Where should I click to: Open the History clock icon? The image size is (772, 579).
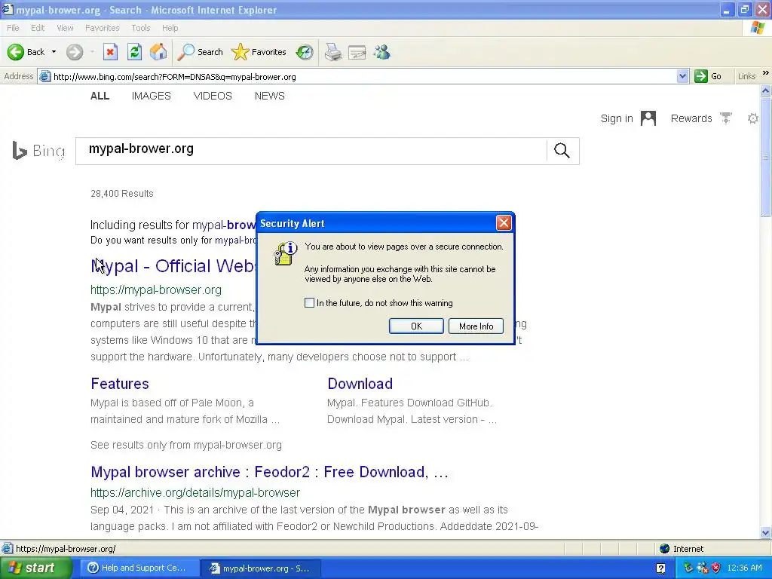pyautogui.click(x=305, y=52)
